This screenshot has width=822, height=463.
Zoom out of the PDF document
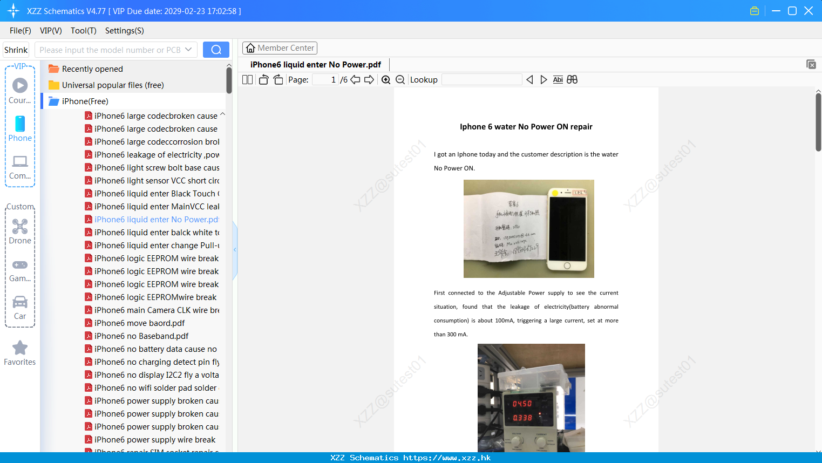(400, 80)
